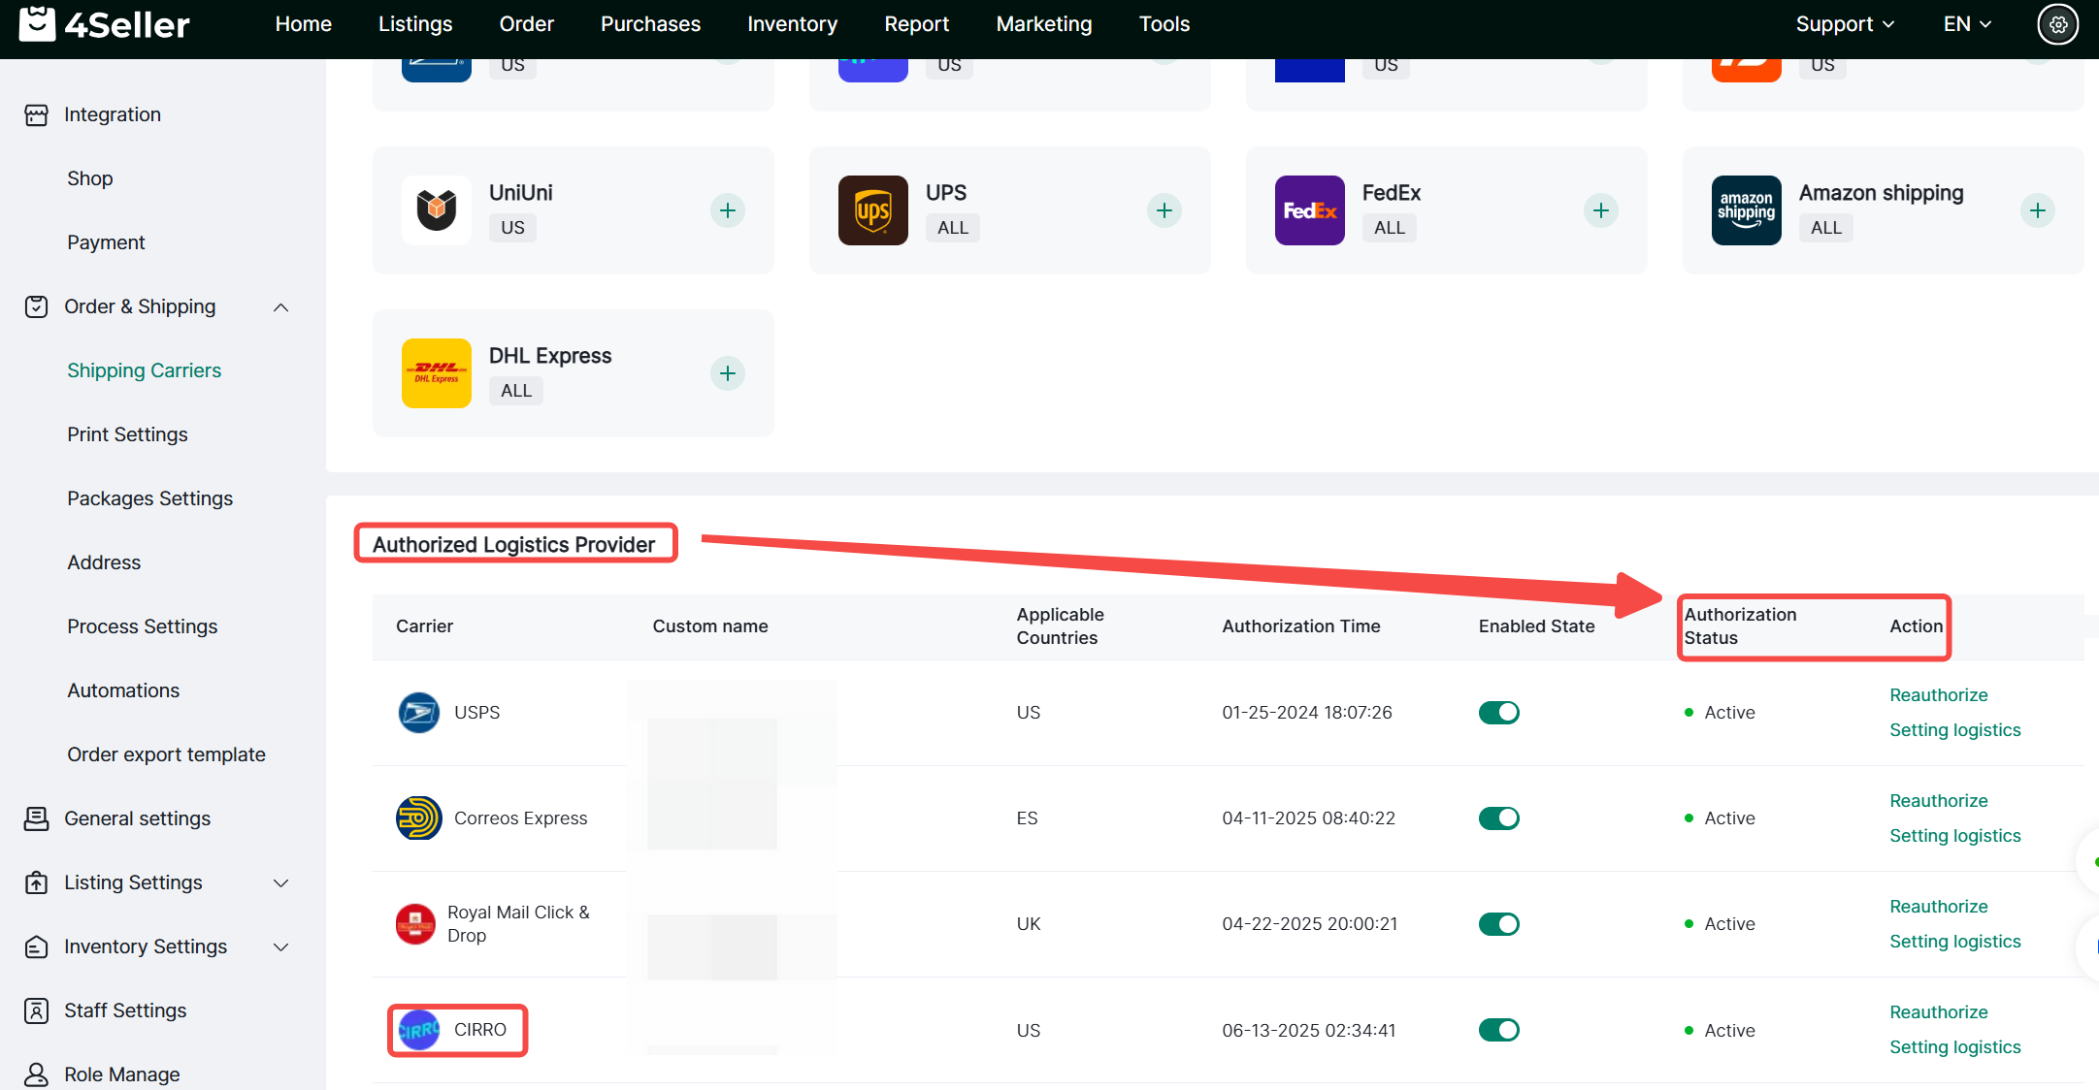Click FedEx add plus icon
Viewport: 2099px width, 1090px height.
pos(1600,210)
